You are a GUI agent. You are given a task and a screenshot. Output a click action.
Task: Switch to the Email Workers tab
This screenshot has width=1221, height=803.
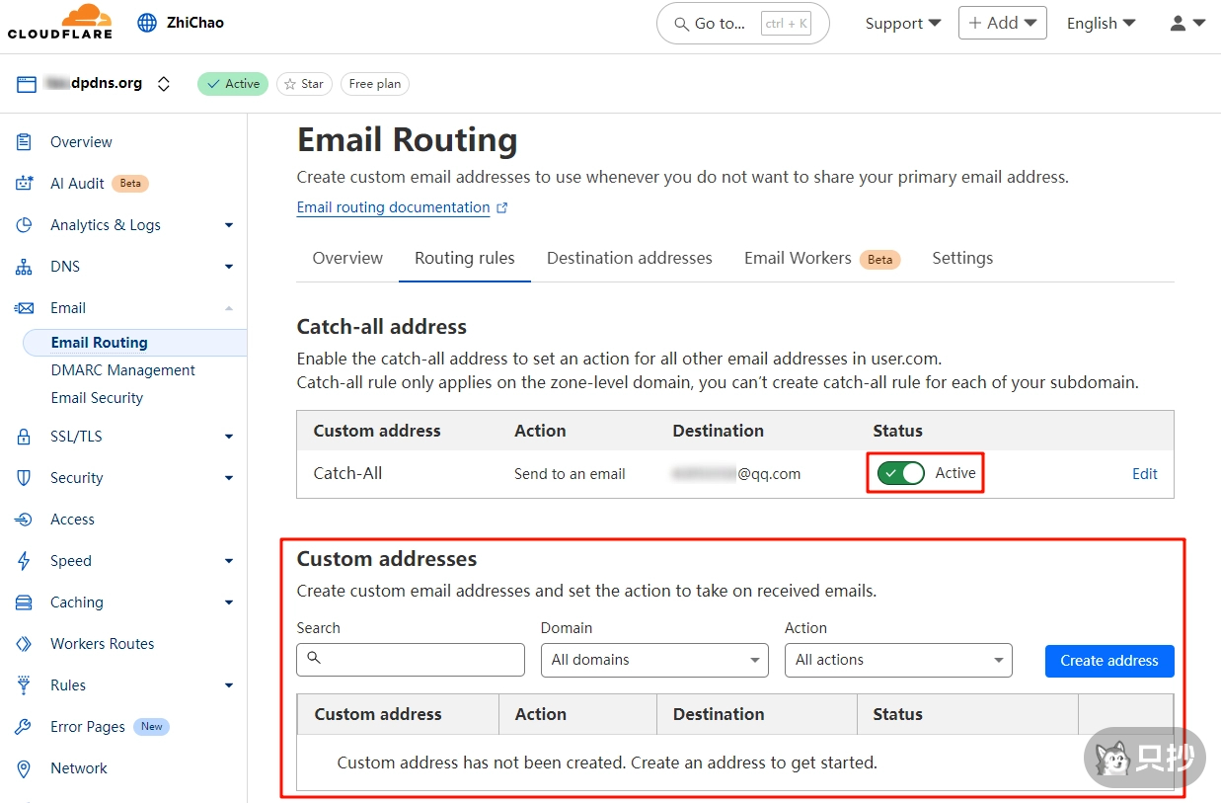pos(798,258)
